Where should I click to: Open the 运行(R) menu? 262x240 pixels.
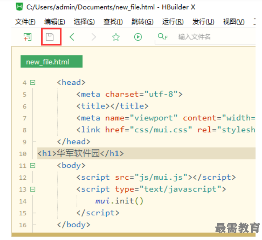(x=173, y=22)
